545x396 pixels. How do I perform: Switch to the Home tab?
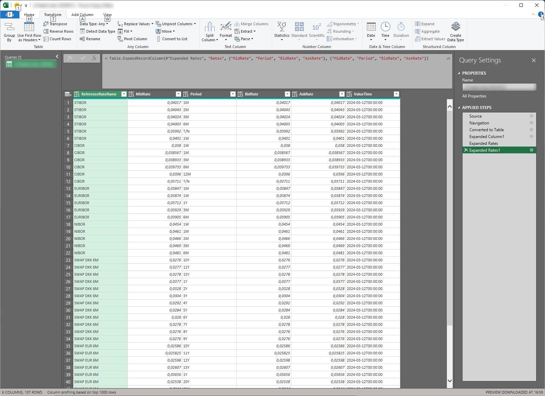(x=29, y=15)
